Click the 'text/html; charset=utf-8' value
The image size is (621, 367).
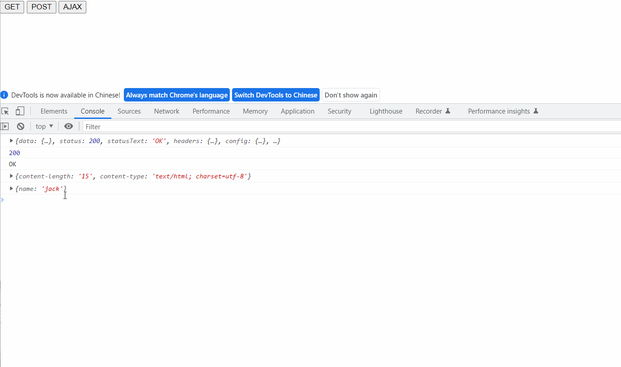click(x=200, y=176)
